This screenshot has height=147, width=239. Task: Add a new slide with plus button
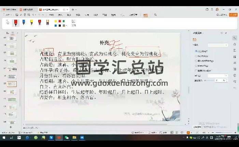point(11,127)
